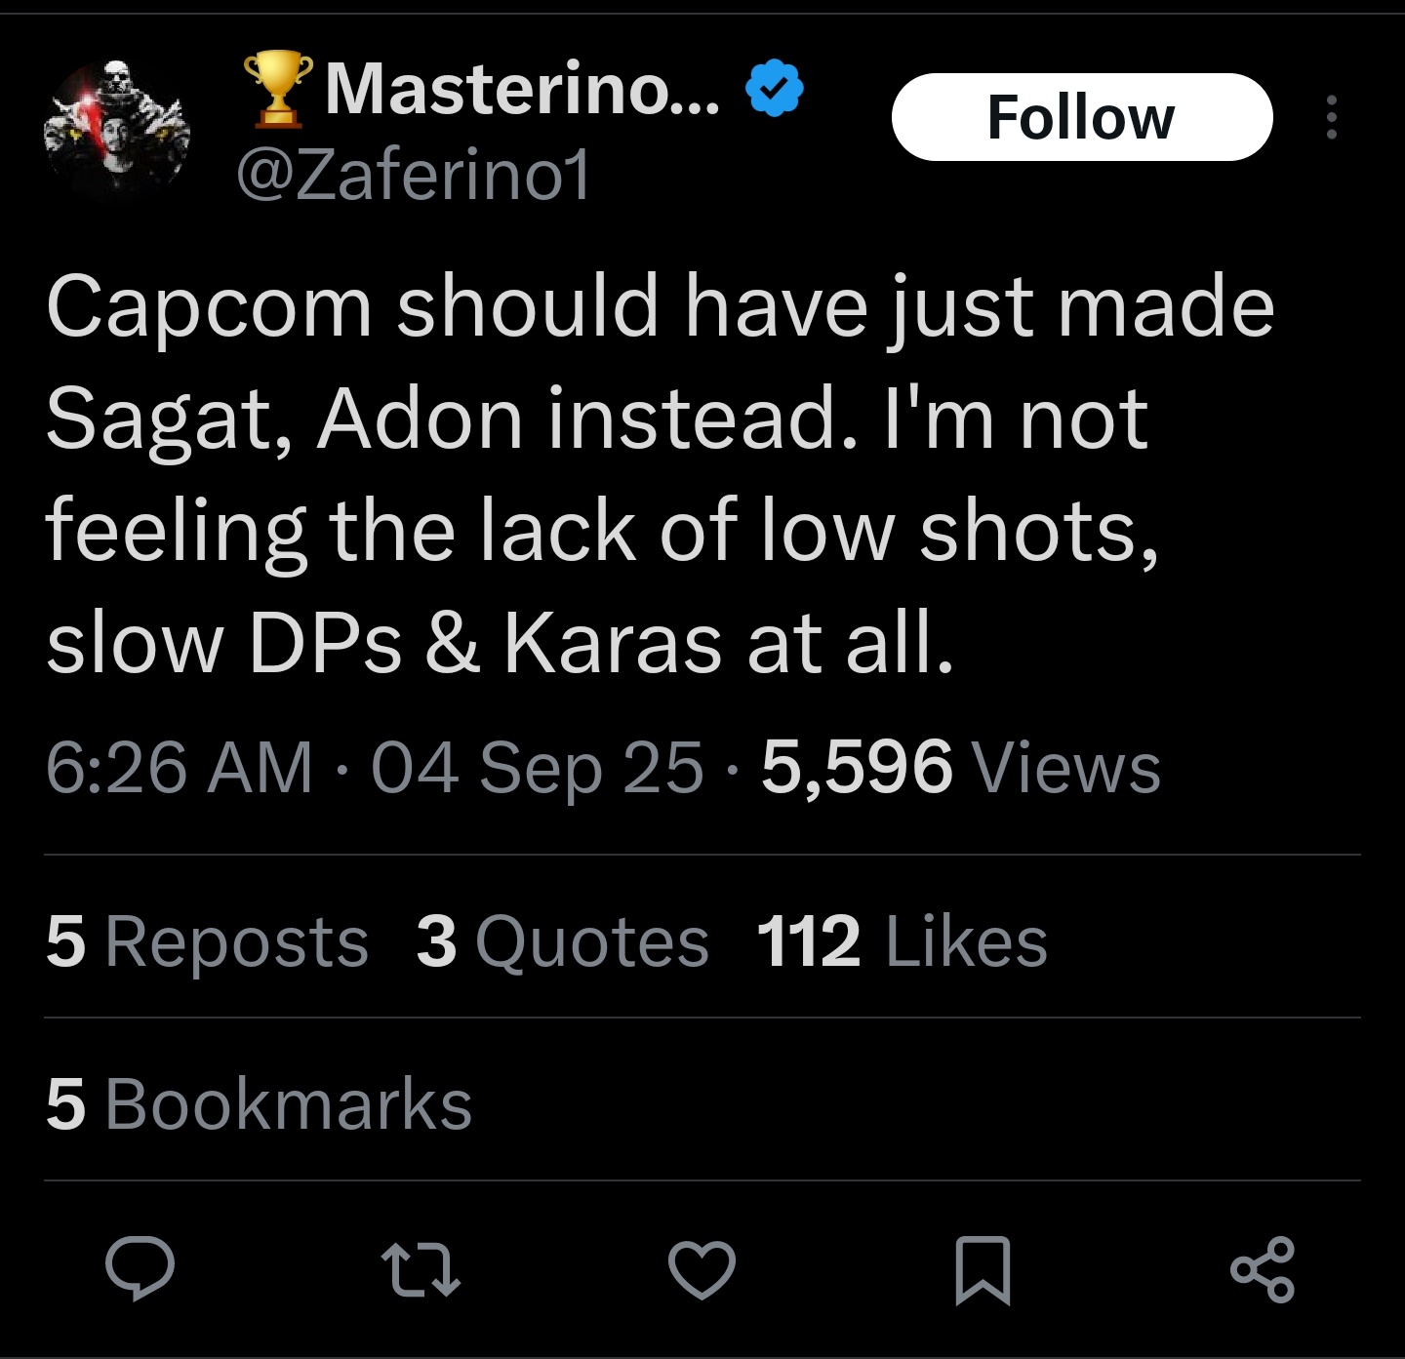Click the blue verified badge

[x=775, y=89]
